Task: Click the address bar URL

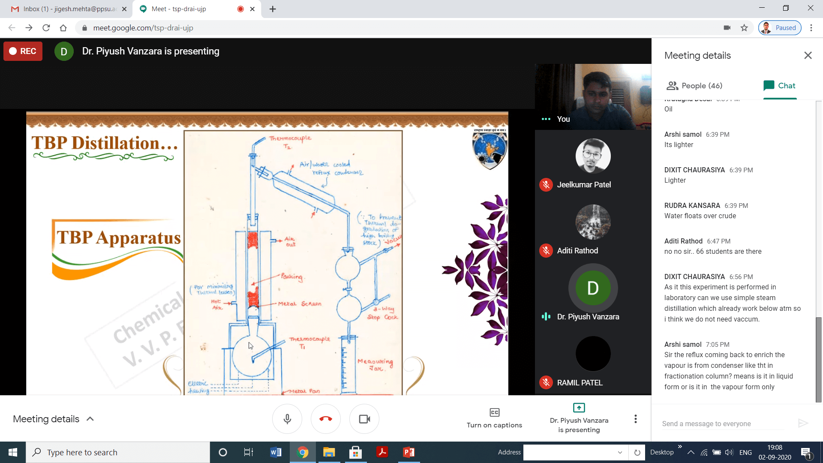Action: [143, 28]
